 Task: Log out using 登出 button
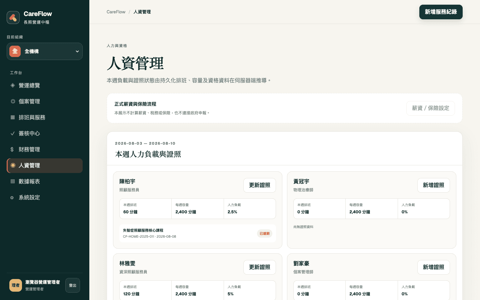tap(73, 285)
